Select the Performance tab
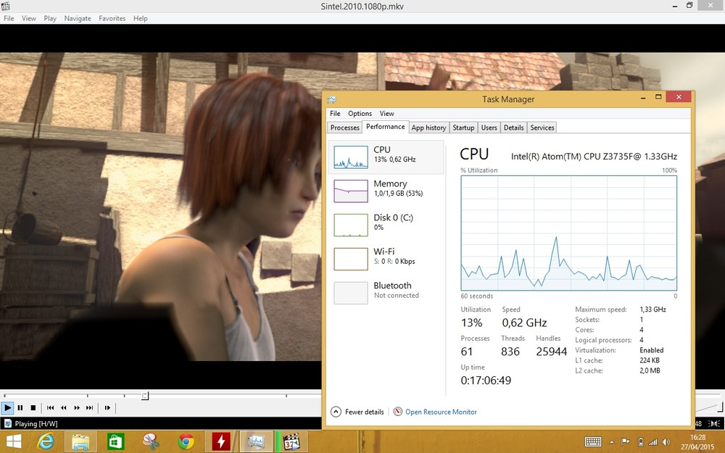Image resolution: width=725 pixels, height=453 pixels. (385, 127)
